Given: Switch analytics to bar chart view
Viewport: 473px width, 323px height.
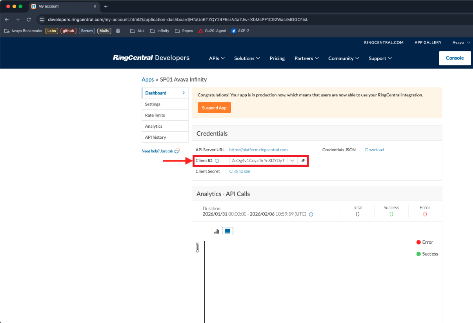Looking at the screenshot, I should point(216,231).
